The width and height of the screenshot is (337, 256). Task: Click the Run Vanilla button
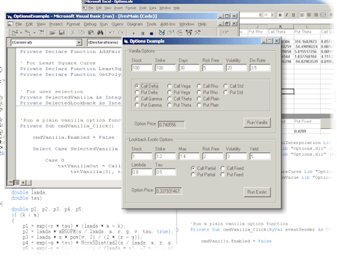[x=258, y=123]
